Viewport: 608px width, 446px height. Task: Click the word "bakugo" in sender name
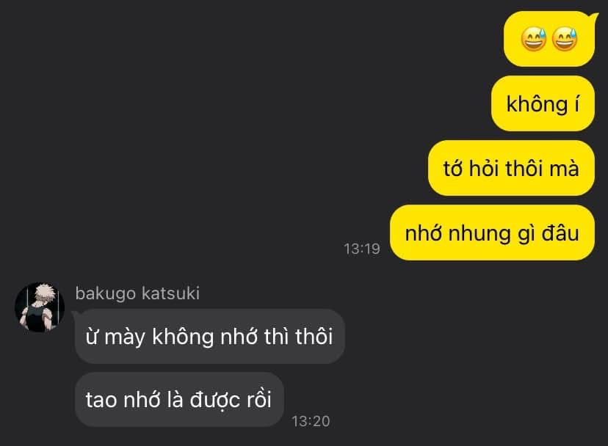click(x=106, y=294)
